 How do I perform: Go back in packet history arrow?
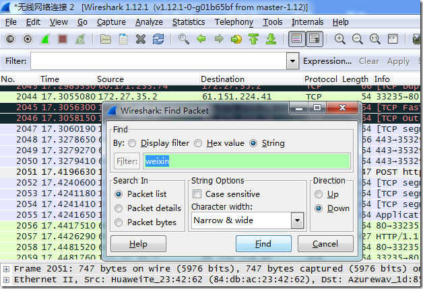coord(201,39)
